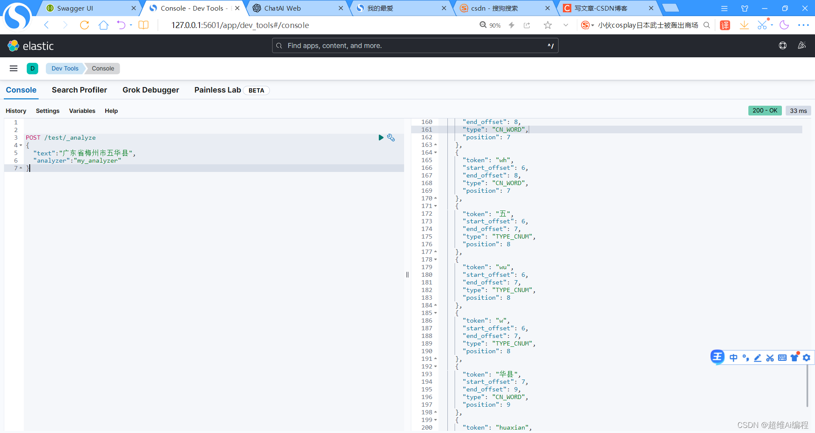Viewport: 815px width, 433px height.
Task: Switch to the ChatAI Web browser tab
Action: point(296,8)
